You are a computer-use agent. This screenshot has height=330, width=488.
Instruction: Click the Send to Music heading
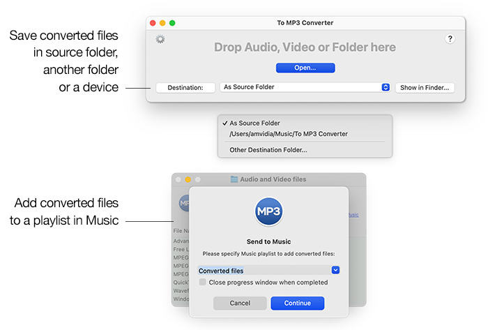[268, 241]
